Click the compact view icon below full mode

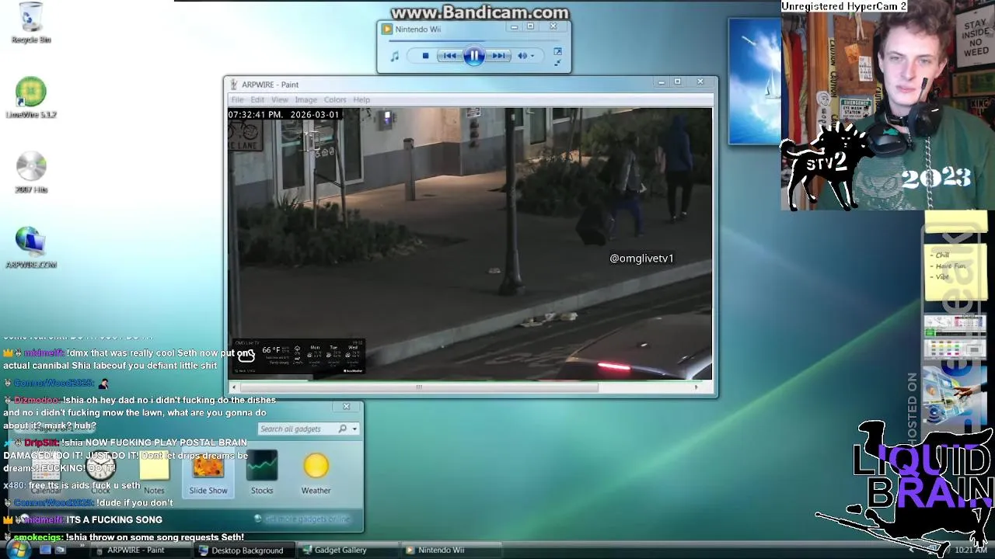click(x=557, y=63)
